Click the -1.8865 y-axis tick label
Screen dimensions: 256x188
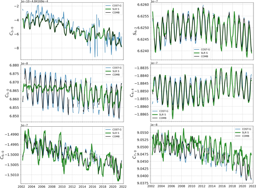pyautogui.click(x=142, y=114)
